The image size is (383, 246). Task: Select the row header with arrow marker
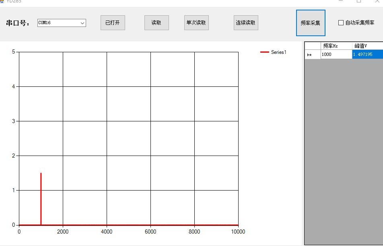click(313, 54)
